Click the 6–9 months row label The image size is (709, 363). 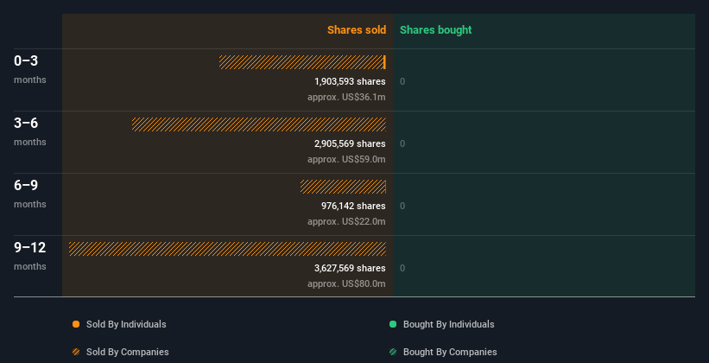coord(30,194)
